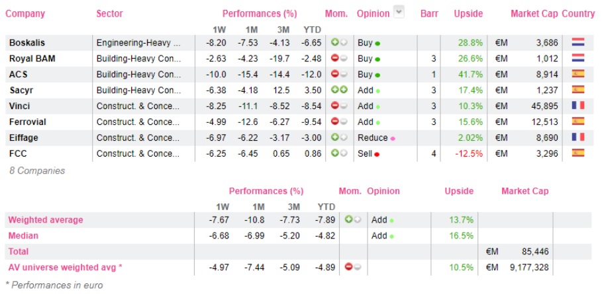602x294 pixels.
Task: Sort by the Sector column header
Action: tap(109, 13)
